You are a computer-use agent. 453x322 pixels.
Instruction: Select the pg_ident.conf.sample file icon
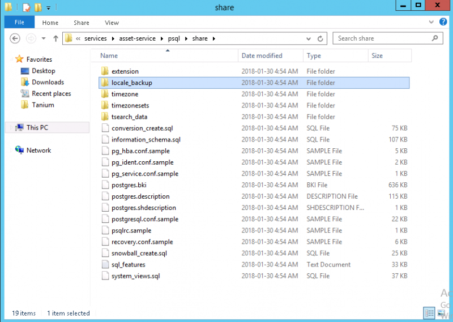pos(105,162)
